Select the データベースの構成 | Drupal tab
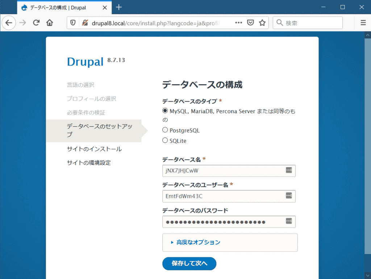This screenshot has width=371, height=279. click(64, 8)
